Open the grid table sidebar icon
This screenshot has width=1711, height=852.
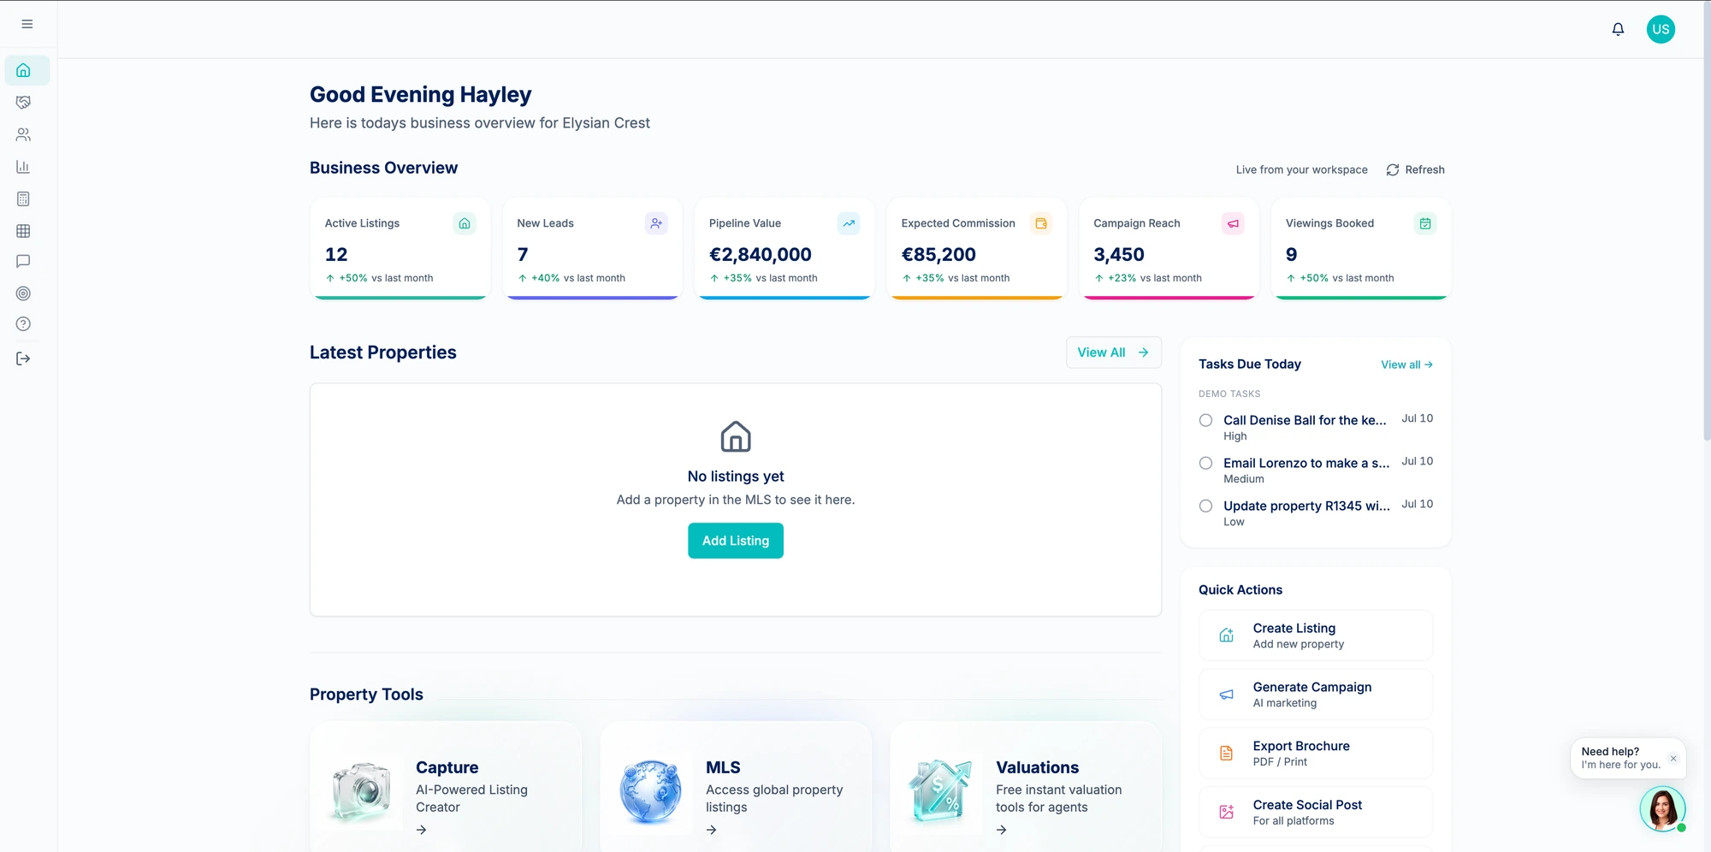[24, 231]
